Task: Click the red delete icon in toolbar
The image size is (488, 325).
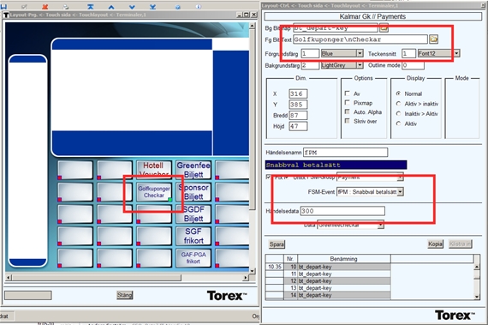Action: coord(45,6)
